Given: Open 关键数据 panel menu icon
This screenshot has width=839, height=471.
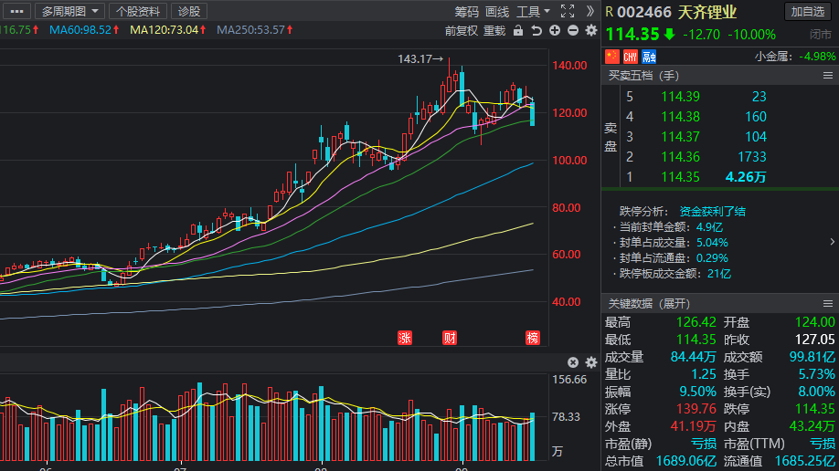Looking at the screenshot, I should tap(828, 304).
